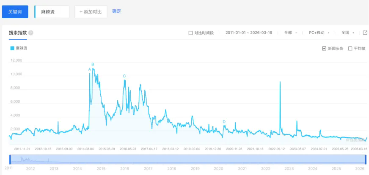
Task: Click news marker B at chart peak
Action: click(93, 64)
